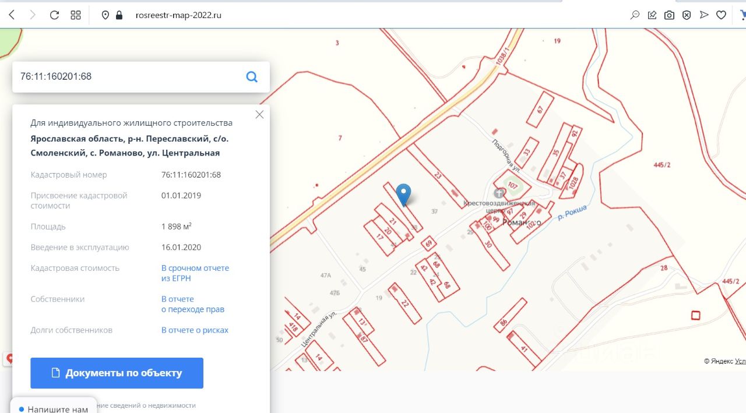Take a page snapshot with camera icon
Image resolution: width=746 pixels, height=413 pixels.
[x=670, y=15]
